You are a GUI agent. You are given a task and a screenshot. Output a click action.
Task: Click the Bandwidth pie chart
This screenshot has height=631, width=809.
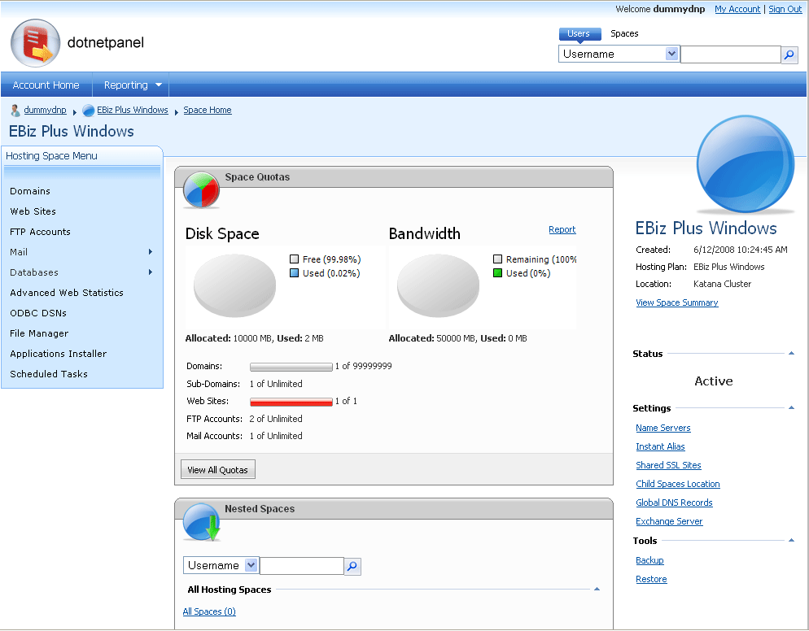438,285
